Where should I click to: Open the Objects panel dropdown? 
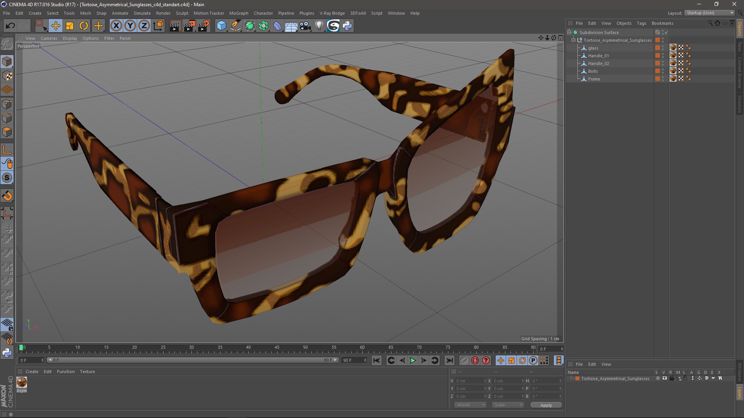click(624, 23)
